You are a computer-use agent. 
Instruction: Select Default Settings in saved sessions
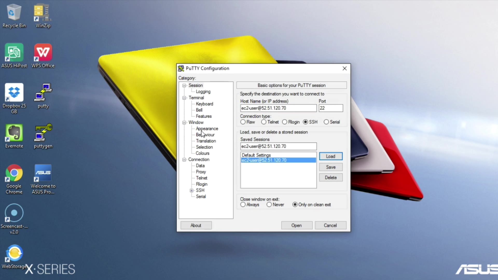click(x=256, y=155)
